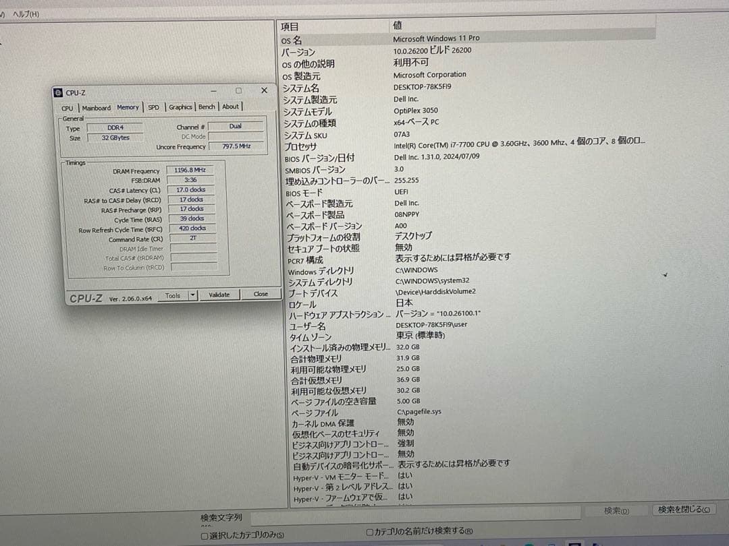Open the CPU tab
Viewport: 729px width, 546px height.
[67, 108]
